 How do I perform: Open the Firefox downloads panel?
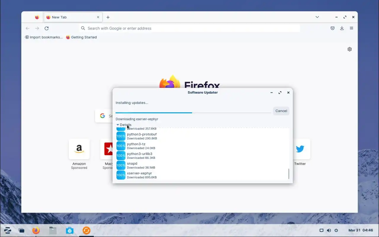tap(342, 28)
